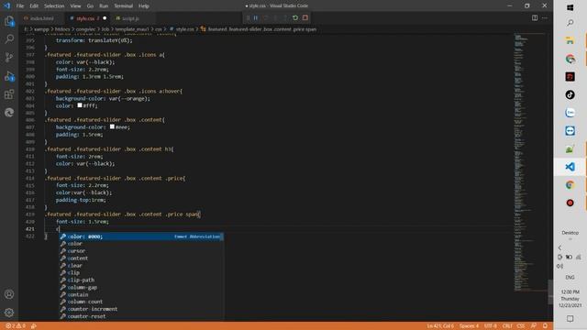Open the Run menu

point(104,6)
